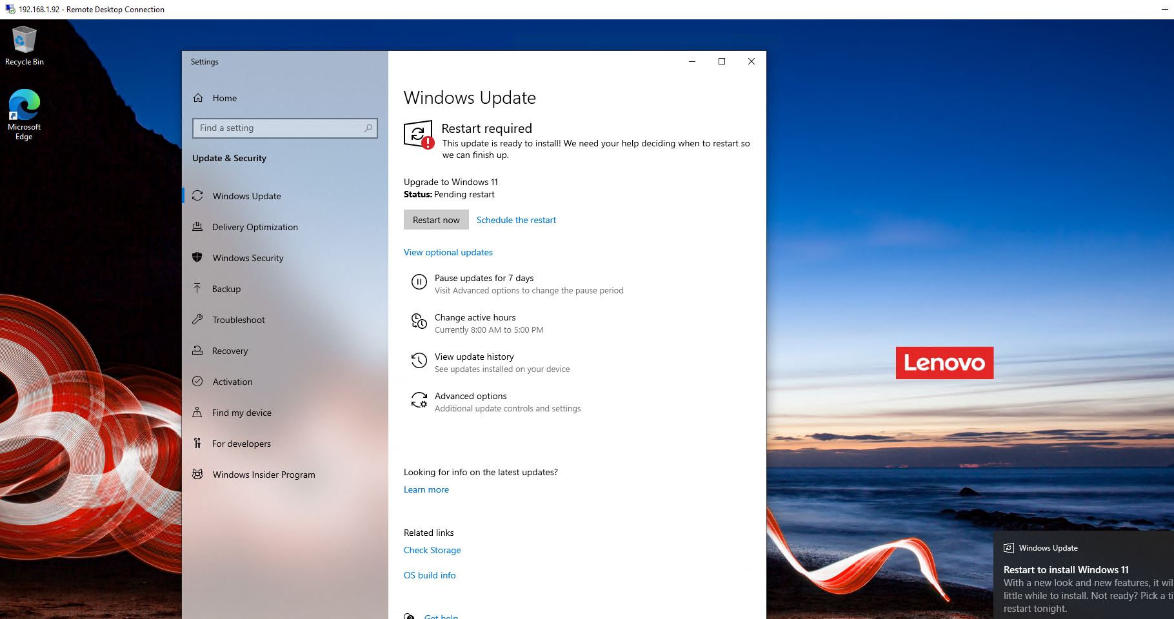Click Learn more about latest updates

[x=426, y=489]
